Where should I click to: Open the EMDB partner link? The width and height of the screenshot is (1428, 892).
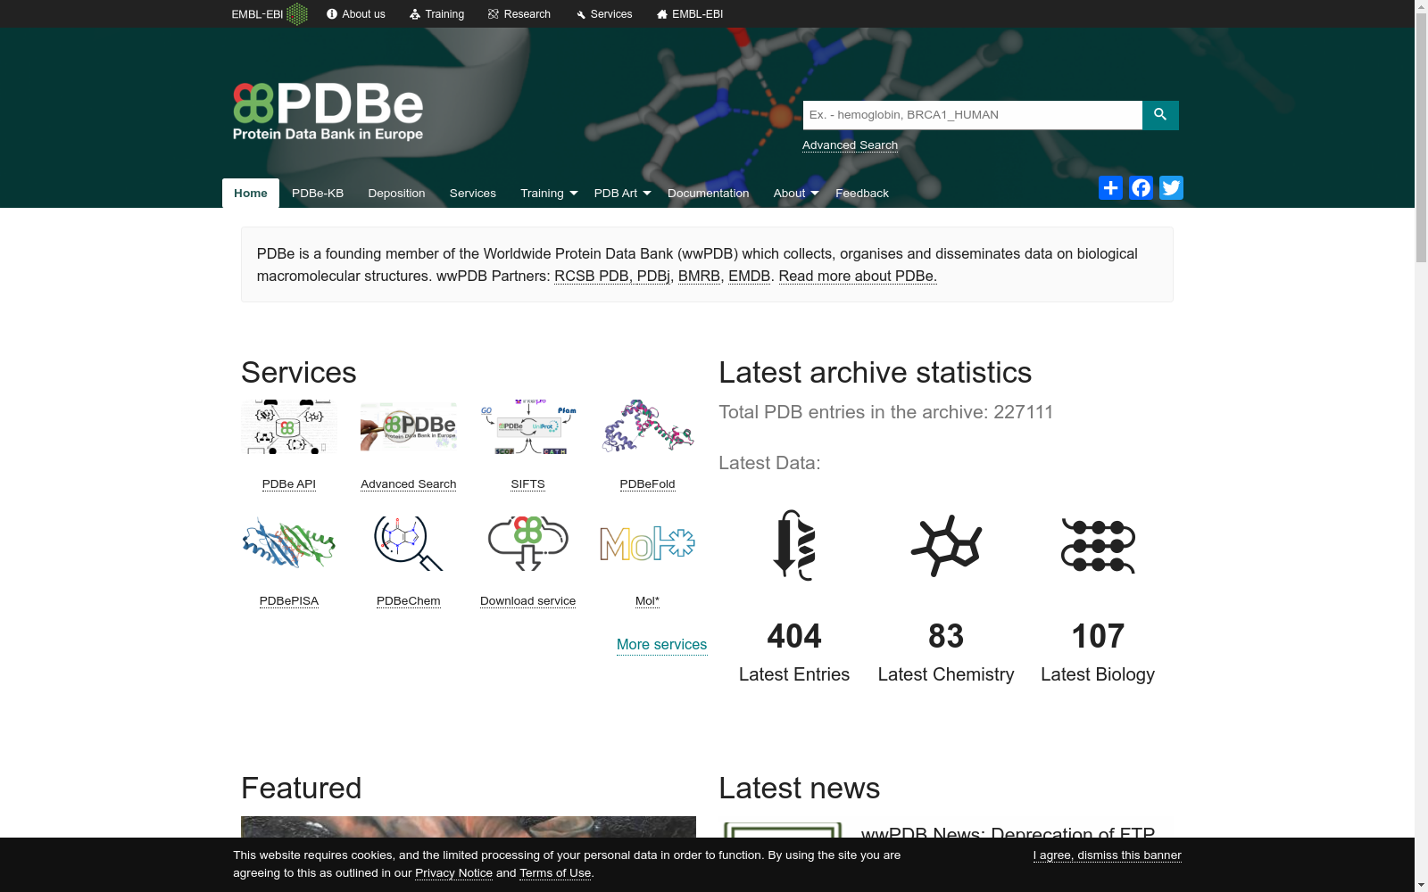(x=750, y=277)
